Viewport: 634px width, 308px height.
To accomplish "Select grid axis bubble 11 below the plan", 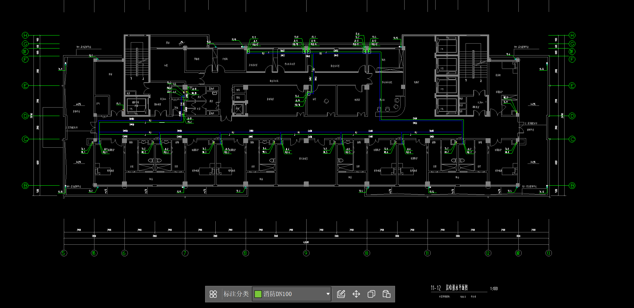I will click(x=427, y=253).
